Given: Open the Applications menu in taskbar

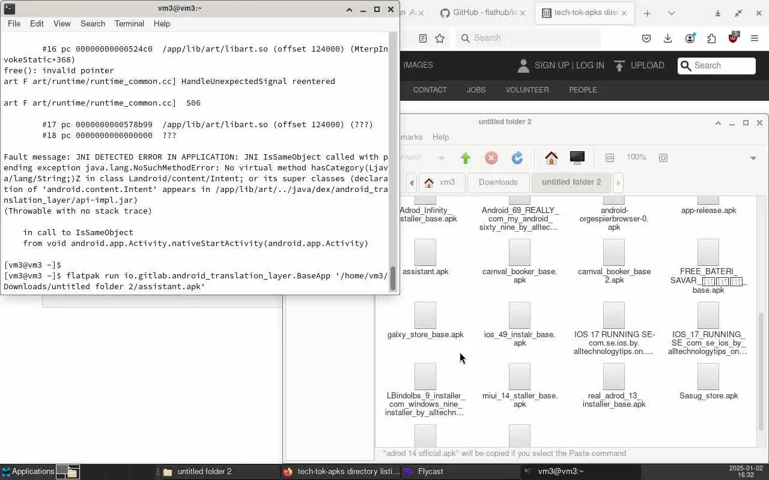Looking at the screenshot, I should click(x=28, y=472).
